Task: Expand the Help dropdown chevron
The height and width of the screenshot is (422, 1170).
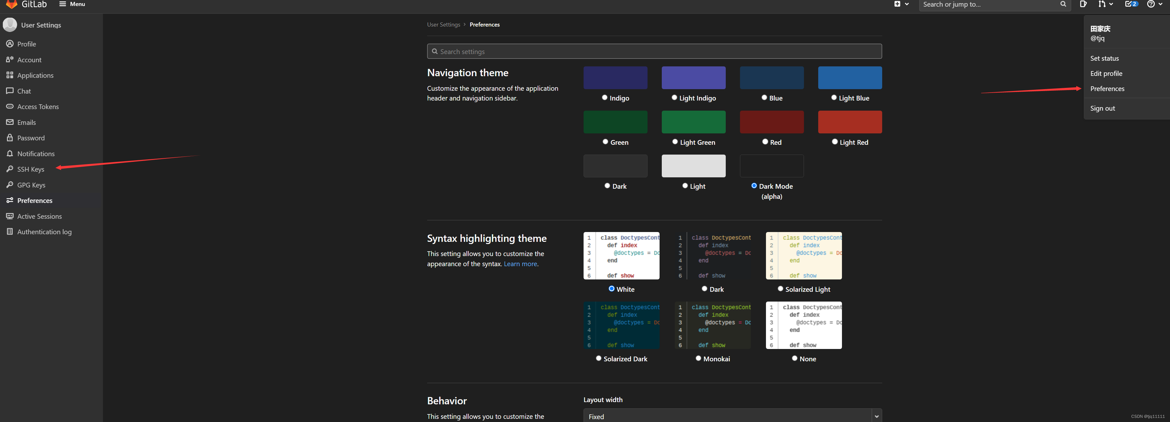Action: (x=1161, y=4)
